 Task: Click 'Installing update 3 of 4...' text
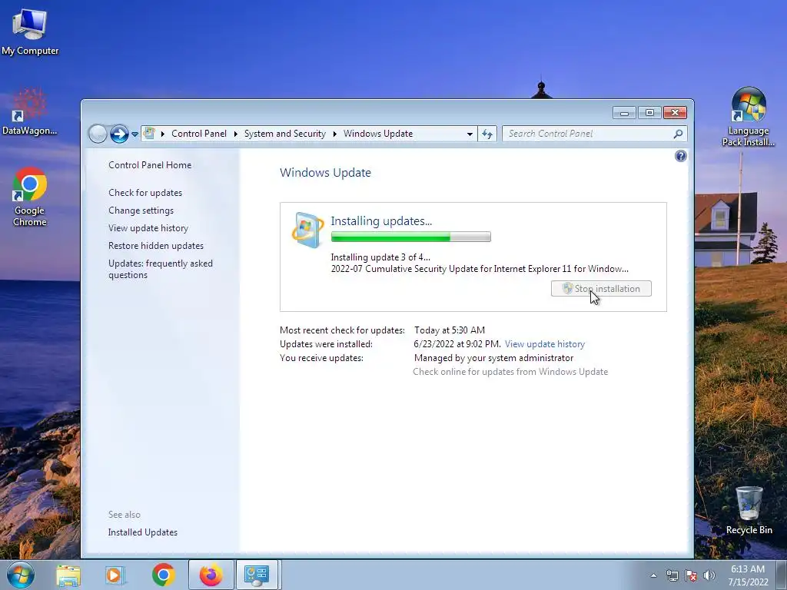click(x=380, y=257)
